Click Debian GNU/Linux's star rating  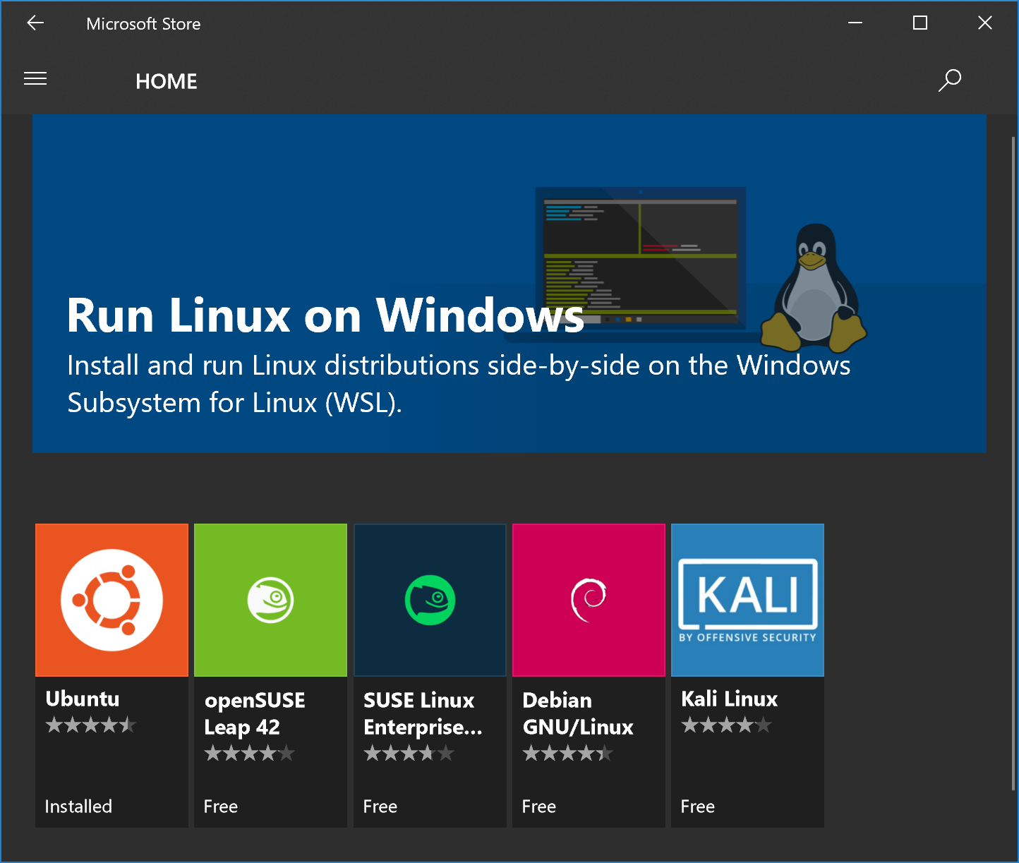point(568,754)
